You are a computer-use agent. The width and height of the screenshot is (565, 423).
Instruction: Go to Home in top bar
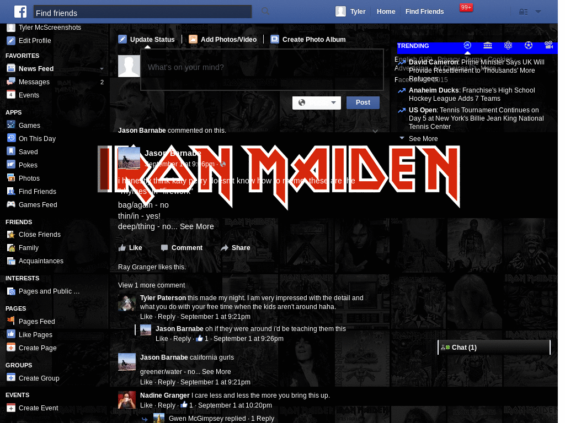[x=386, y=12]
